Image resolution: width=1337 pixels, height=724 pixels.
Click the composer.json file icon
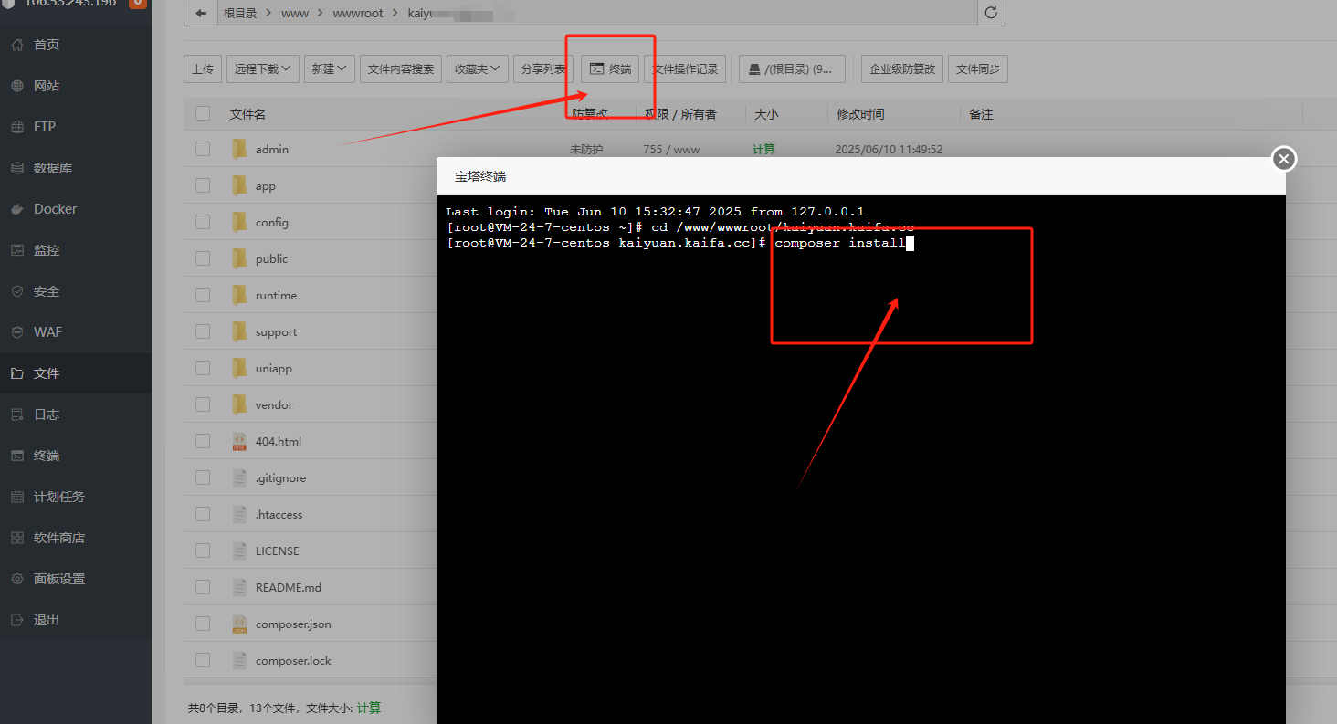(x=239, y=624)
